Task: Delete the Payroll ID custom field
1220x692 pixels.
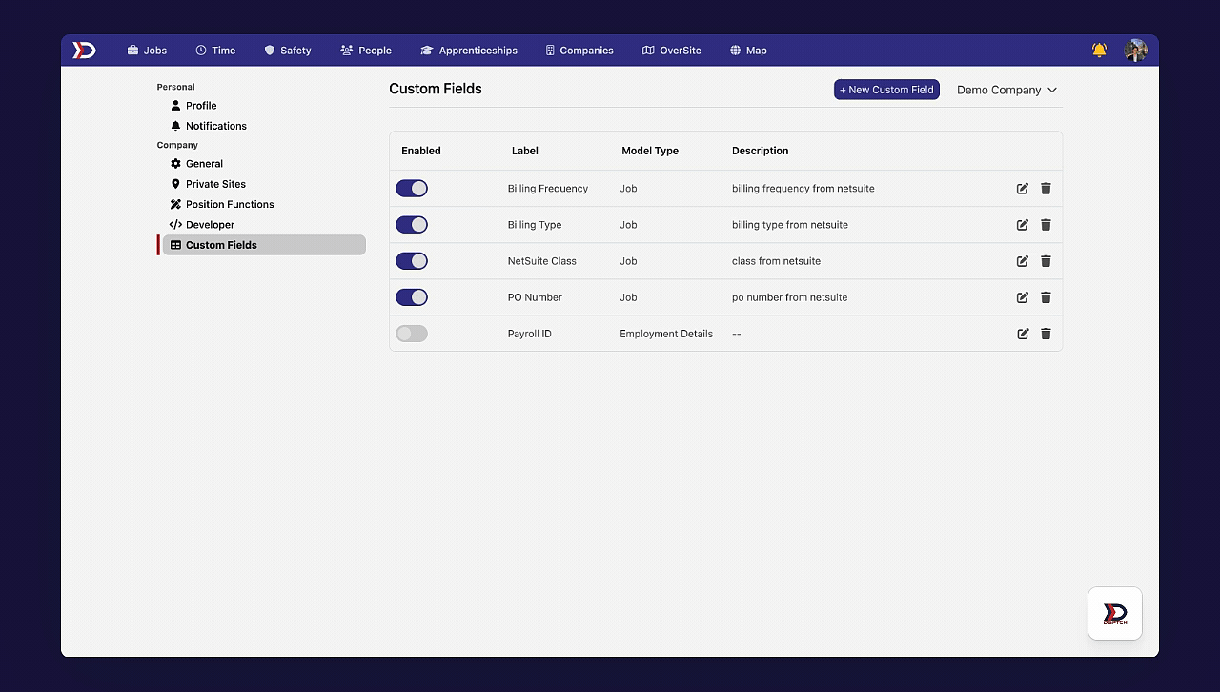Action: (x=1046, y=334)
